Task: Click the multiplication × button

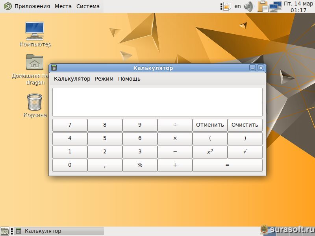Action: [x=175, y=138]
